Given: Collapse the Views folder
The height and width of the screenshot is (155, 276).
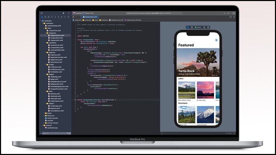Looking at the screenshot, I should click(x=44, y=28).
